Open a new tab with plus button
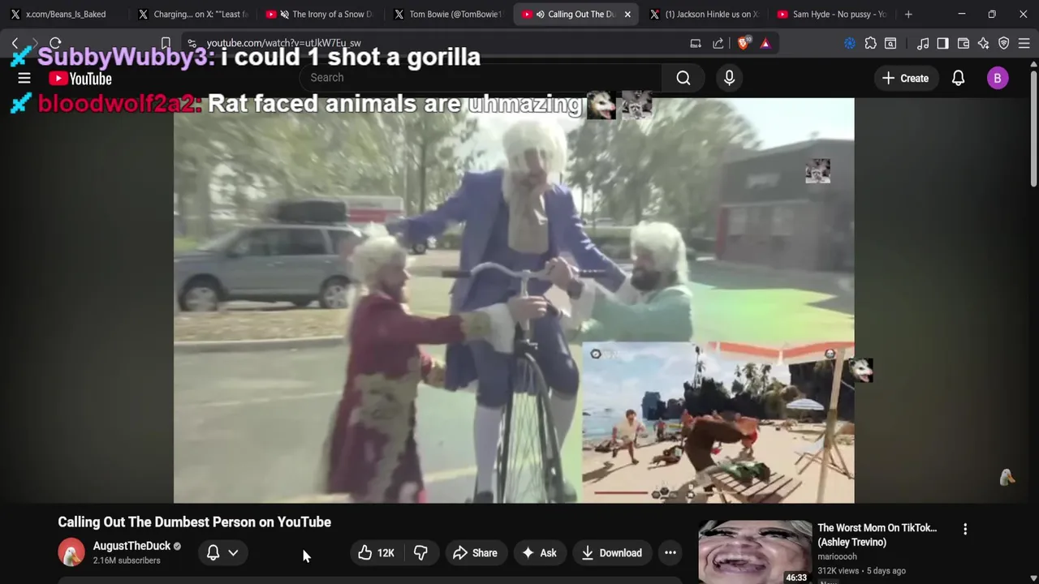The height and width of the screenshot is (584, 1039). pyautogui.click(x=908, y=15)
